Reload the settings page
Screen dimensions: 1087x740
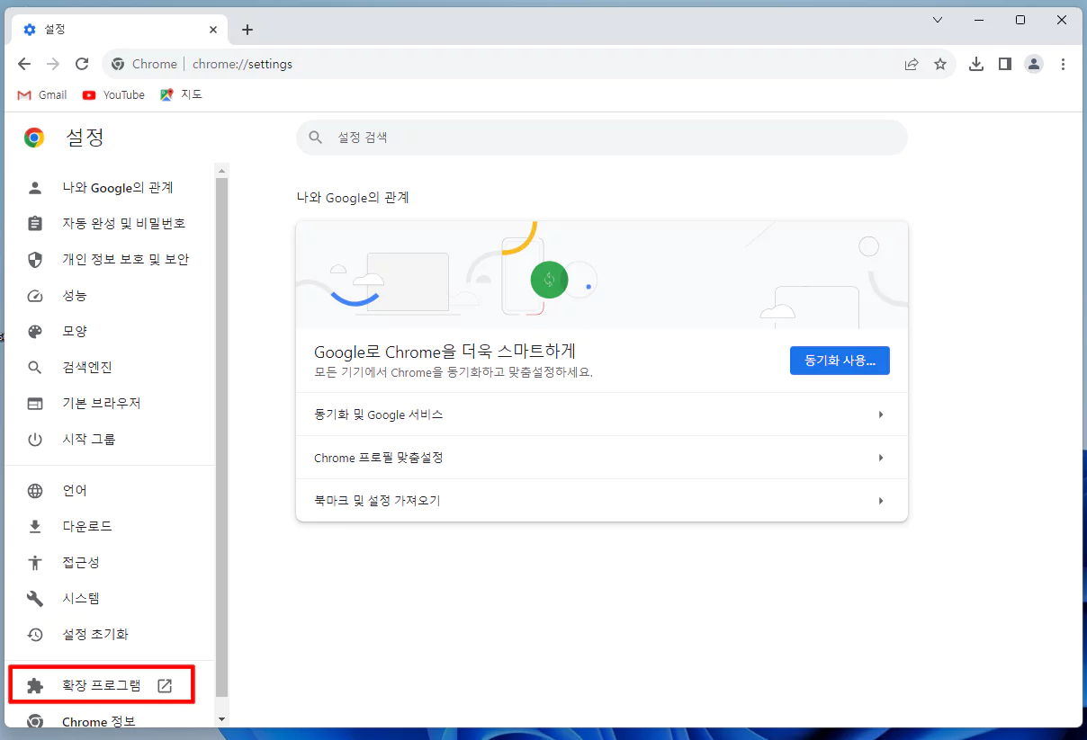coord(82,64)
